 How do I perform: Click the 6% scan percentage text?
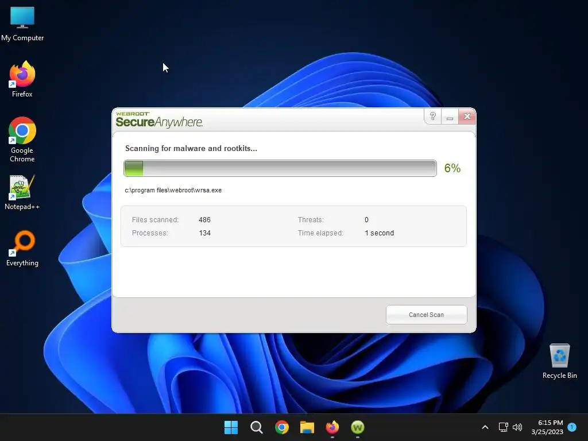[452, 168]
